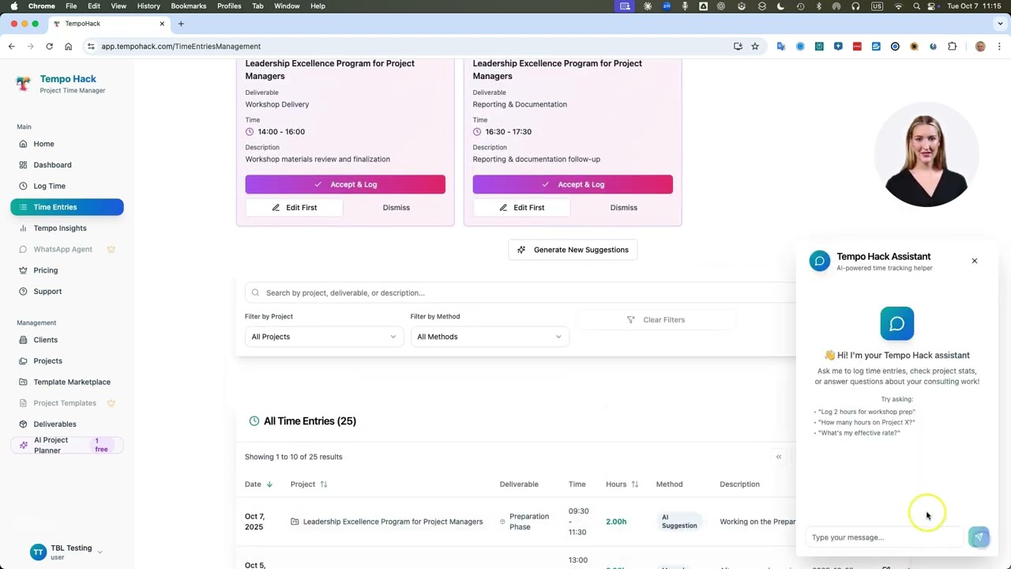Image resolution: width=1011 pixels, height=569 pixels.
Task: Click Chrome's home icon in the toolbar
Action: coord(68,47)
